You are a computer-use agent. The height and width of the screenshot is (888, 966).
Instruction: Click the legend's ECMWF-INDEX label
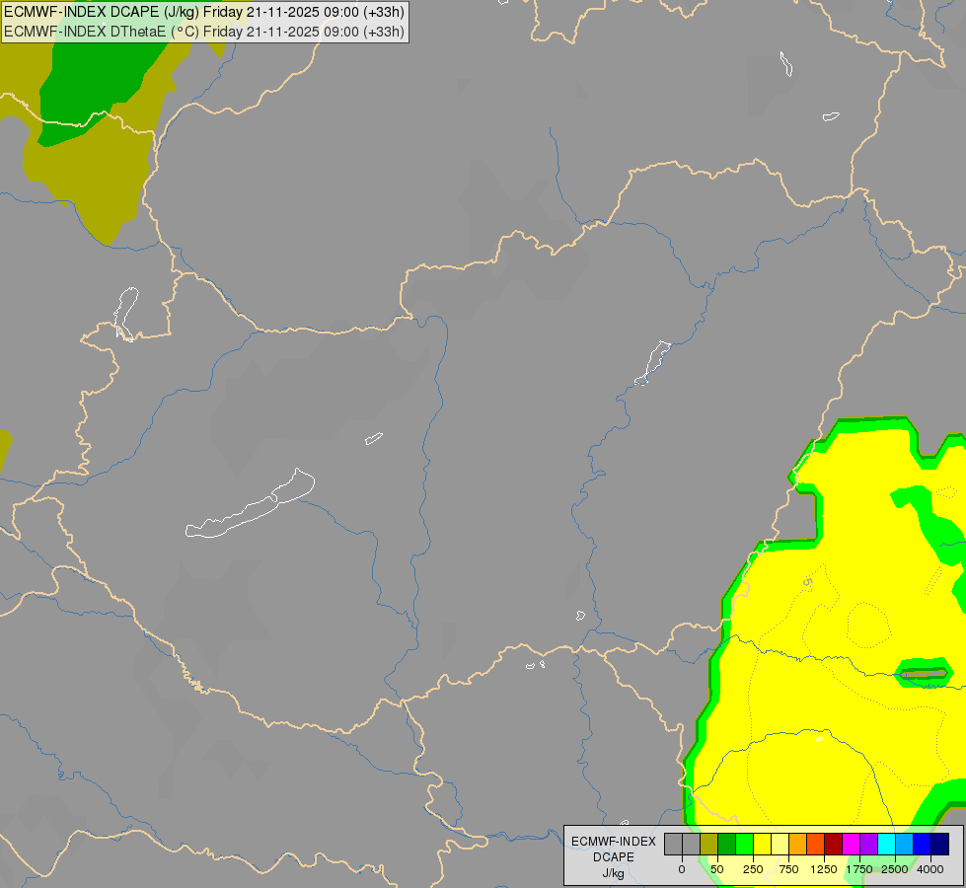pyautogui.click(x=614, y=842)
